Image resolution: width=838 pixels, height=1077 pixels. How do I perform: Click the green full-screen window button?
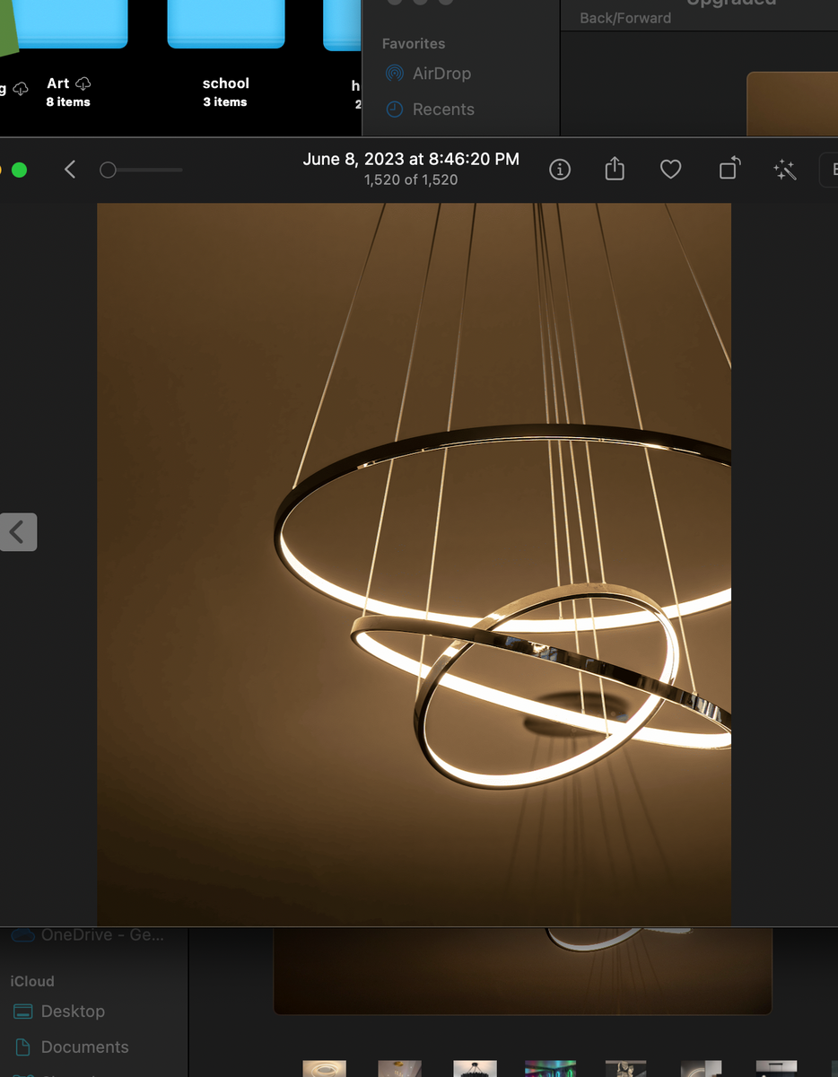pyautogui.click(x=20, y=169)
